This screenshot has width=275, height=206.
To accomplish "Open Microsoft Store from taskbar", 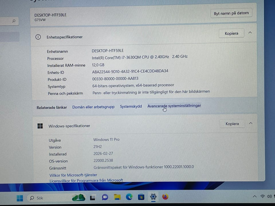I will point(141,197).
